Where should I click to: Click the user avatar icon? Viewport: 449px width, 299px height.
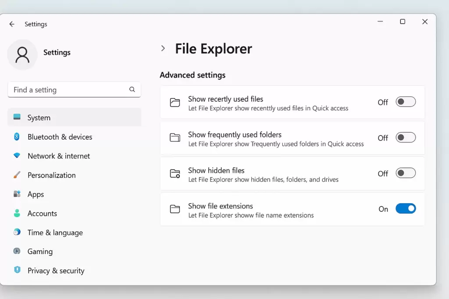point(22,55)
